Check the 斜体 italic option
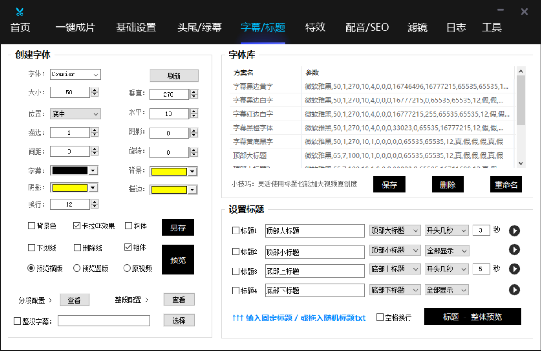Screen dimensions: 541x351 pos(129,226)
